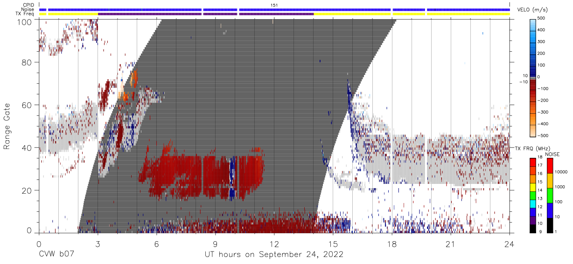Click the black bottom segment of TX FRQ colorbar
573x264 pixels.
pos(533,229)
